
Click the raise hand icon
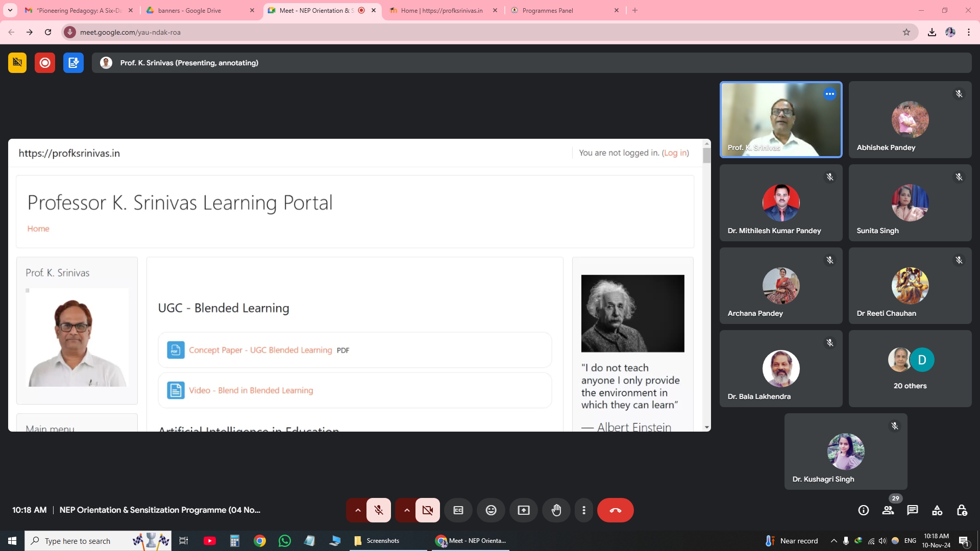pyautogui.click(x=556, y=510)
